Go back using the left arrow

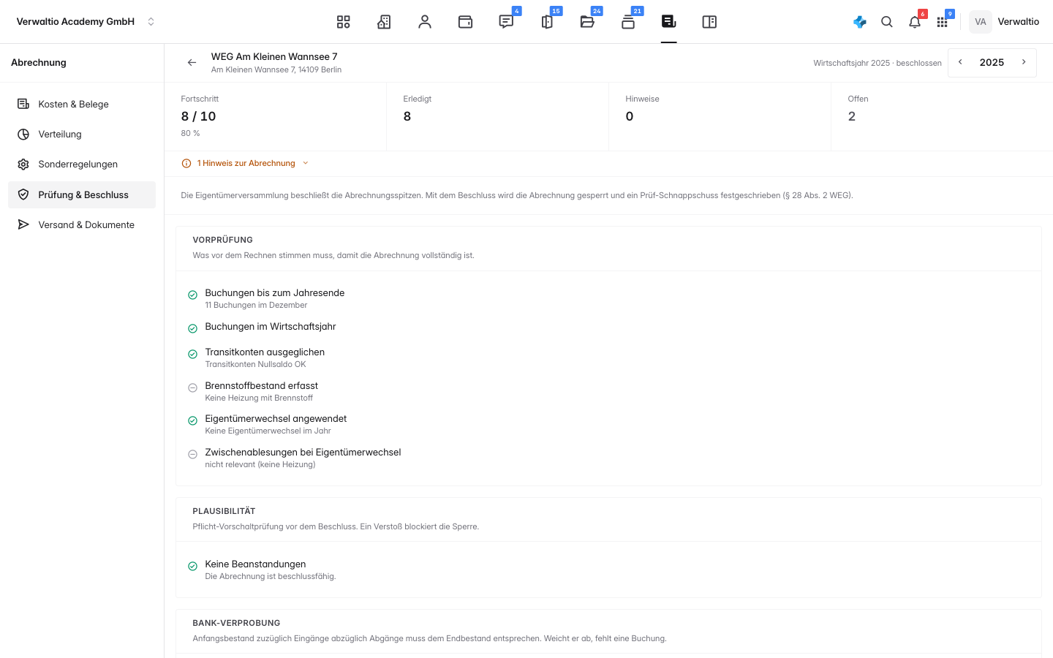(192, 63)
